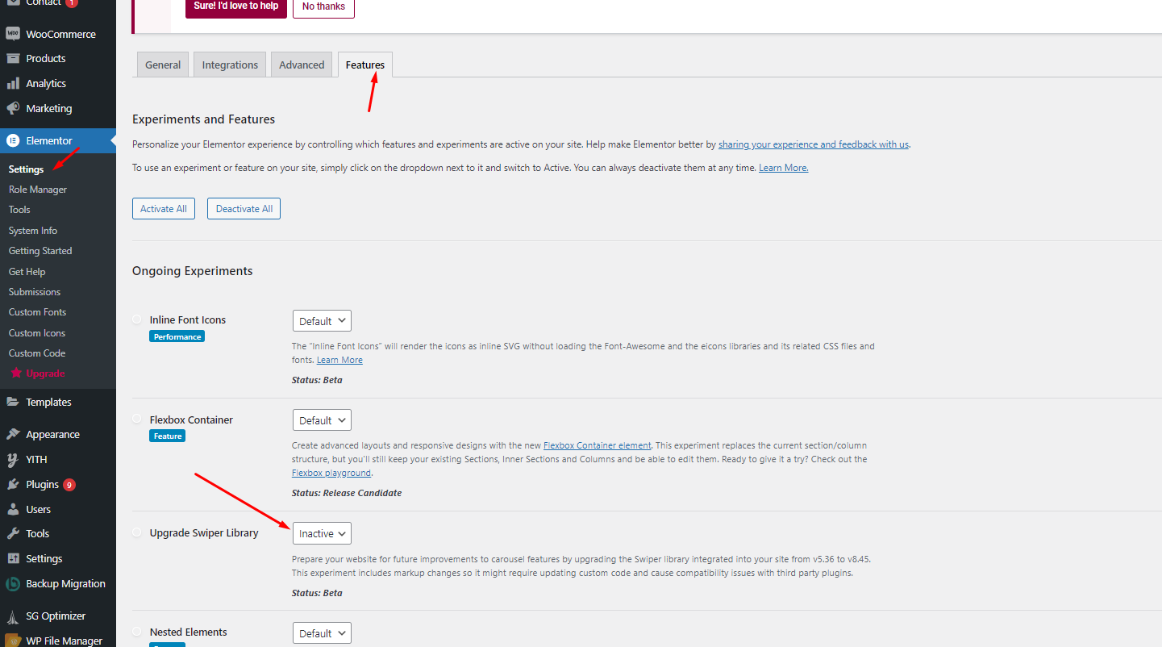
Task: Click Sure! I'd love to help button
Action: 236,6
